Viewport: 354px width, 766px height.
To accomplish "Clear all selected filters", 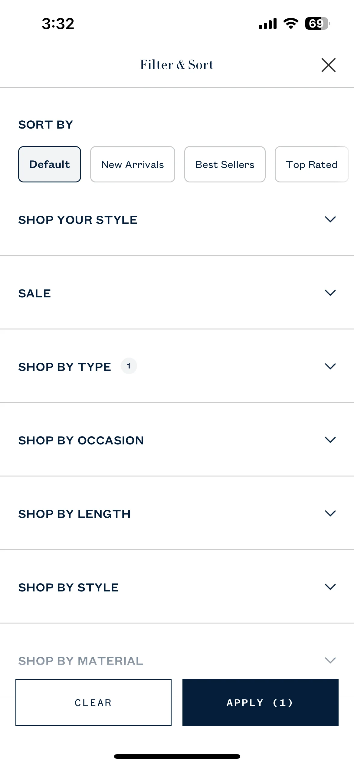I will click(93, 702).
